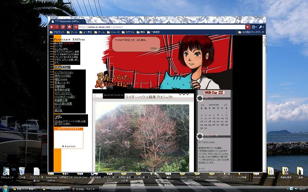Open the よく見る bookmark folder
The width and height of the screenshot is (308, 192).
pyautogui.click(x=86, y=32)
